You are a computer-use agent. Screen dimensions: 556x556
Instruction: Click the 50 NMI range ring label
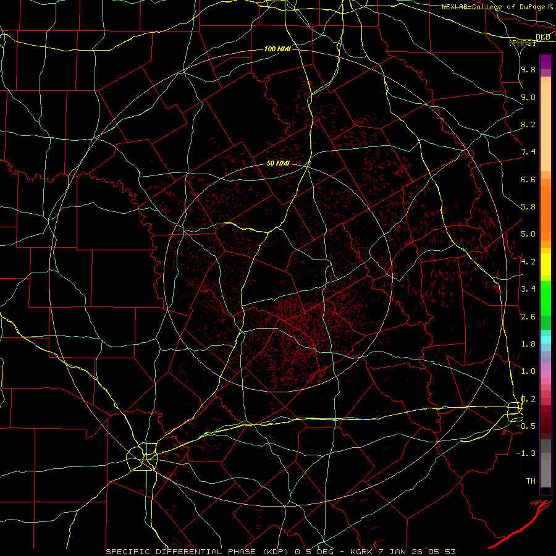pyautogui.click(x=279, y=164)
